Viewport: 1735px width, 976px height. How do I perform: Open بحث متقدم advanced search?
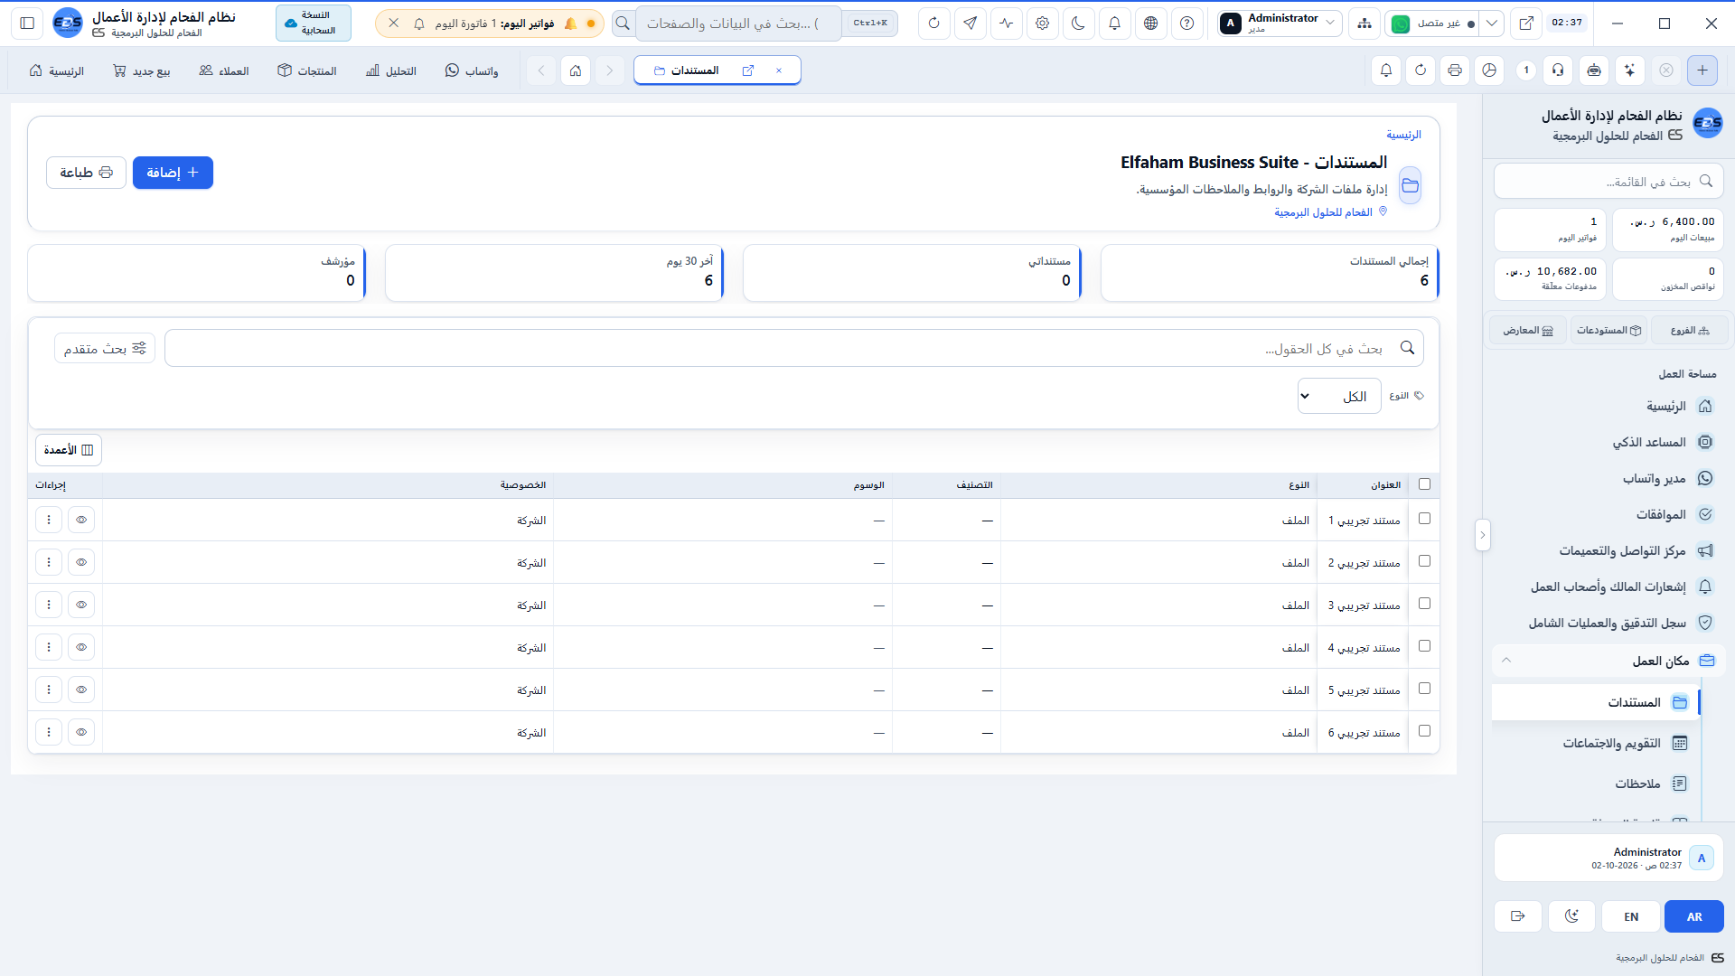[105, 349]
